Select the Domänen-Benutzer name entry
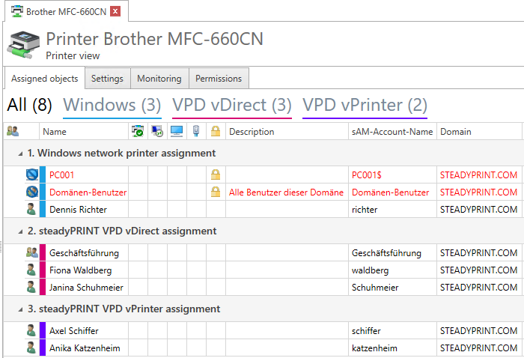524x358 pixels. click(x=88, y=192)
